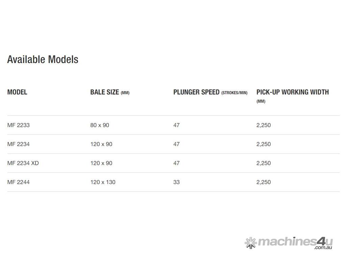Image resolution: width=346 pixels, height=259 pixels.
Task: Click MF 2234's pick-up width value
Action: [264, 144]
